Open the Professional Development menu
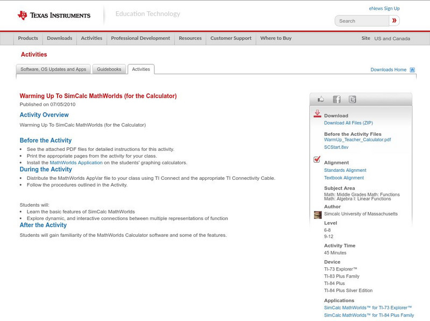 [140, 39]
